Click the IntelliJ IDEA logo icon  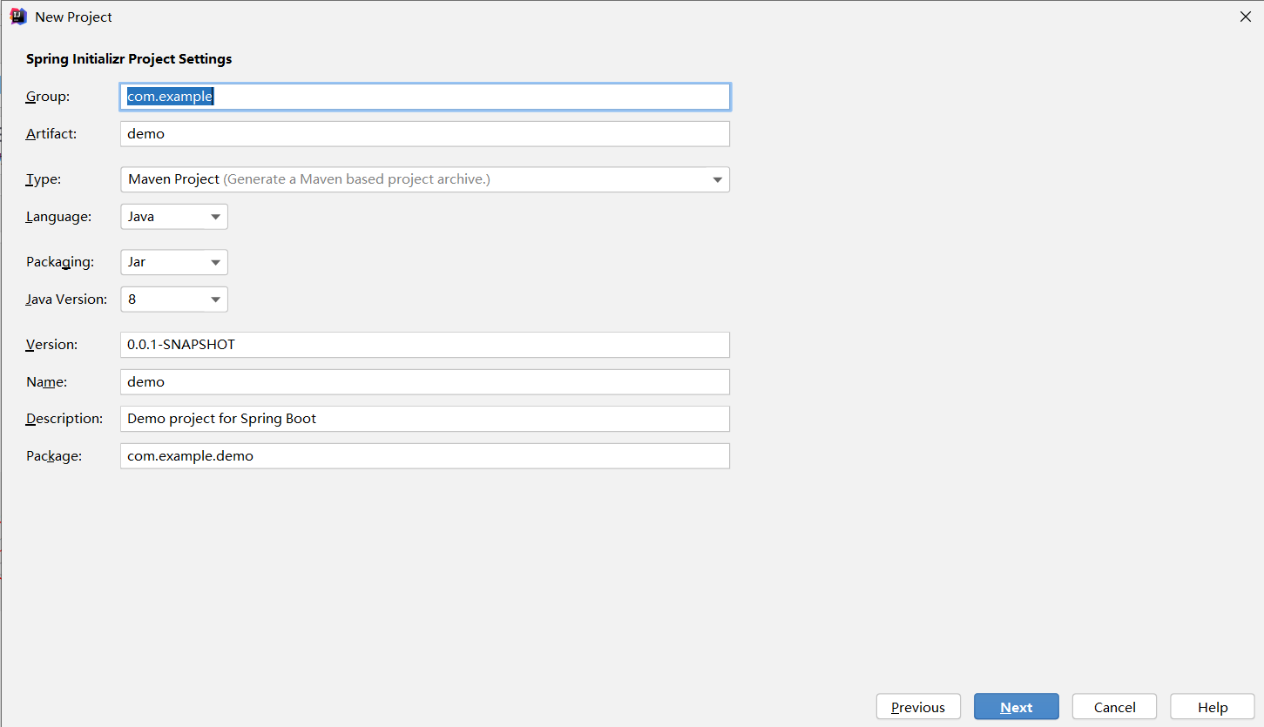click(18, 16)
